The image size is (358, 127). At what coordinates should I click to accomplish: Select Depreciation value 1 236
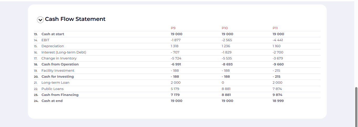coord(226,46)
